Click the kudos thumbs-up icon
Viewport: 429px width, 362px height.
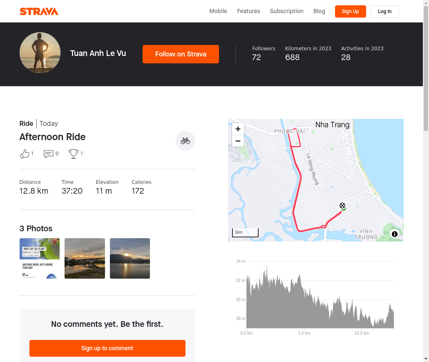[25, 154]
